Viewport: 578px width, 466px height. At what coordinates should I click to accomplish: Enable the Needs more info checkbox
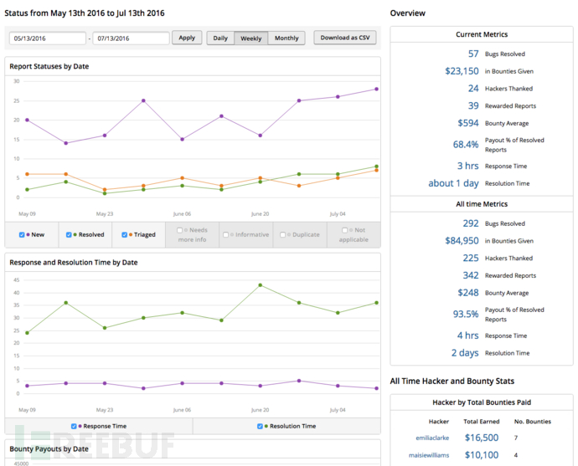(x=179, y=230)
